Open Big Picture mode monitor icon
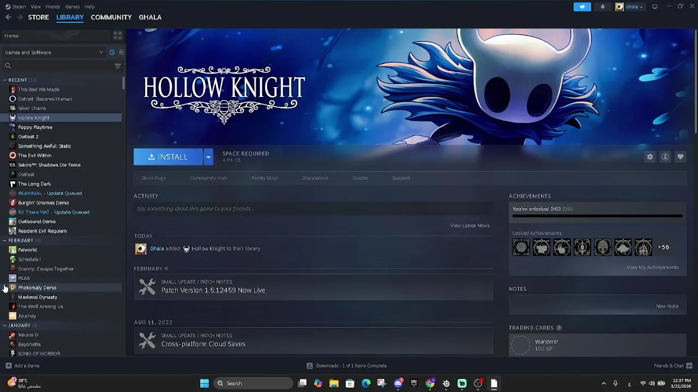The height and width of the screenshot is (392, 698). pyautogui.click(x=655, y=7)
